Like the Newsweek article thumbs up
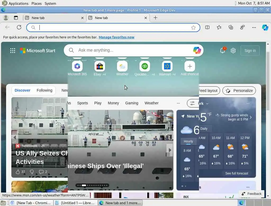The width and height of the screenshot is (271, 206). coord(18,172)
